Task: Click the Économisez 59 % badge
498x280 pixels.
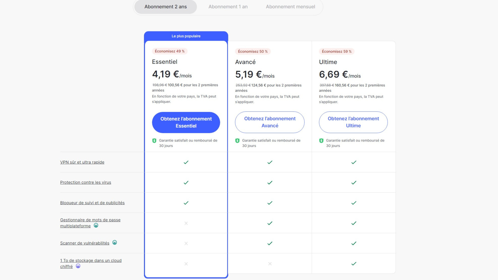Action: pos(337,51)
